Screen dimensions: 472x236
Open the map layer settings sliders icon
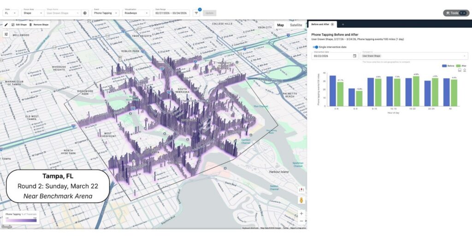coord(6,34)
